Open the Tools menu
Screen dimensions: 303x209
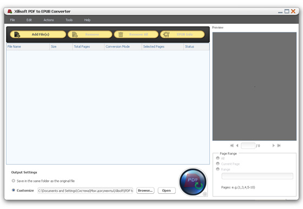tap(69, 20)
